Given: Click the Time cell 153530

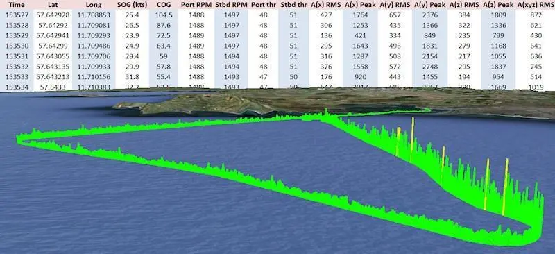Looking at the screenshot, I should pyautogui.click(x=17, y=46).
